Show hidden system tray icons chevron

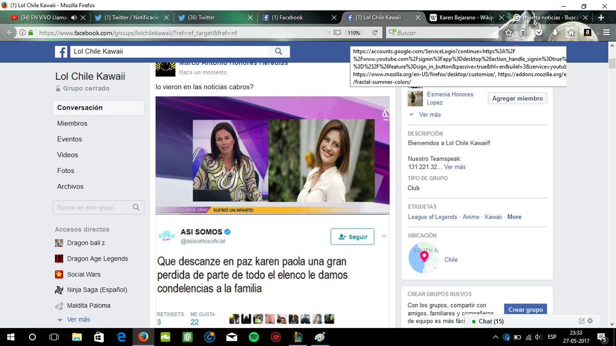pos(495,337)
